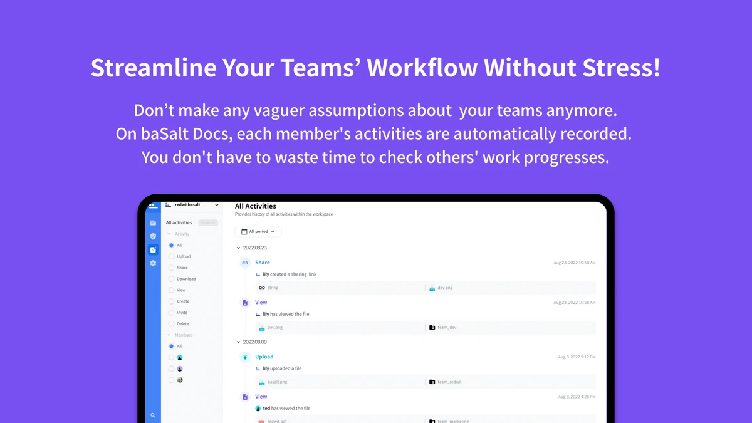The image size is (752, 423).
Task: Open the View heading above ted's entry
Action: coord(261,397)
